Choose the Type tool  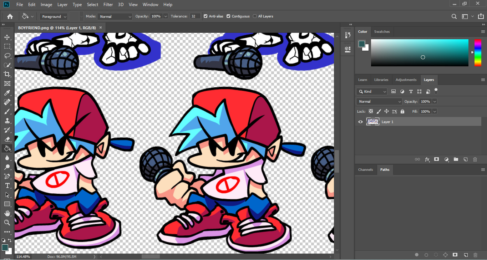(x=7, y=185)
